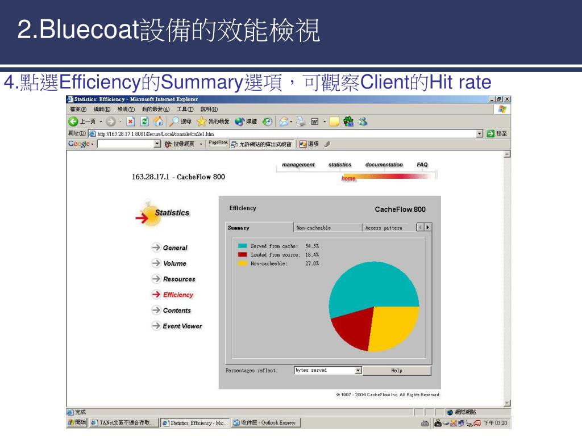Image resolution: width=582 pixels, height=436 pixels.
Task: Refresh the page with green arrows icon
Action: [x=144, y=121]
